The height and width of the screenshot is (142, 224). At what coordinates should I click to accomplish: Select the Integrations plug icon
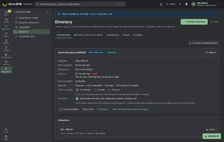pyautogui.click(x=6, y=70)
